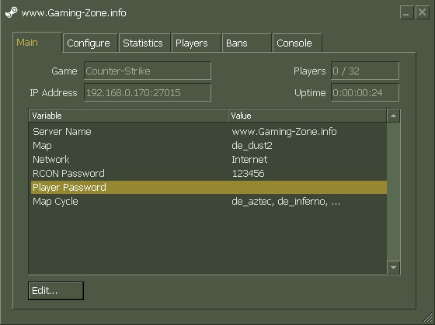Click the www.Gaming-Zone.info server name value
The width and height of the screenshot is (435, 325).
284,132
